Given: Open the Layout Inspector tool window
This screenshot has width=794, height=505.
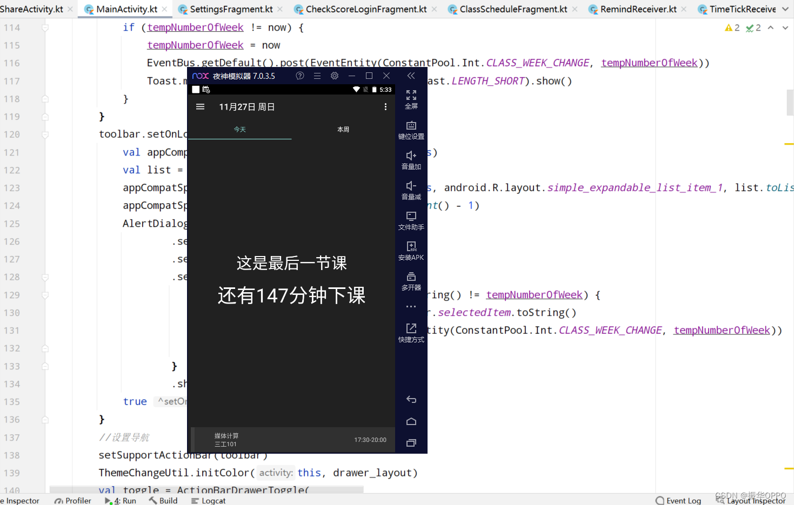Looking at the screenshot, I should [x=751, y=501].
